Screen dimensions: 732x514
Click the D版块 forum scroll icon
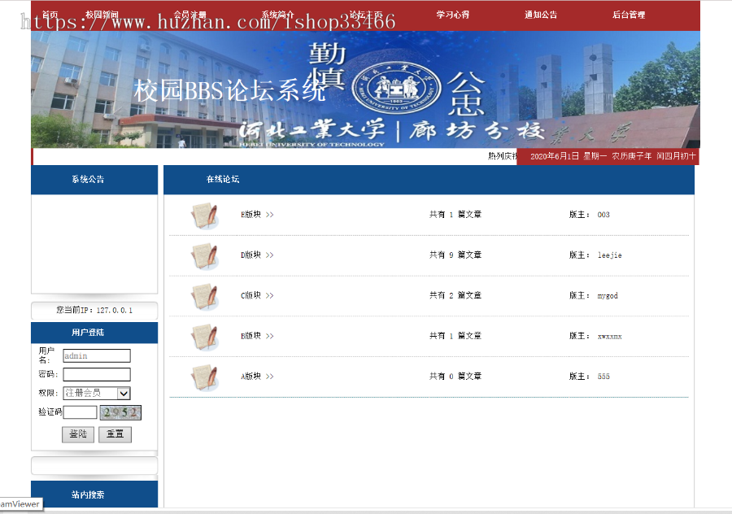[204, 255]
